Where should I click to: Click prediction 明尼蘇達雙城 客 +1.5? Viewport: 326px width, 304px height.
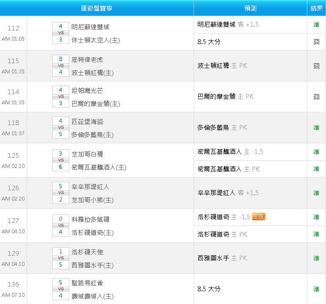click(x=228, y=25)
